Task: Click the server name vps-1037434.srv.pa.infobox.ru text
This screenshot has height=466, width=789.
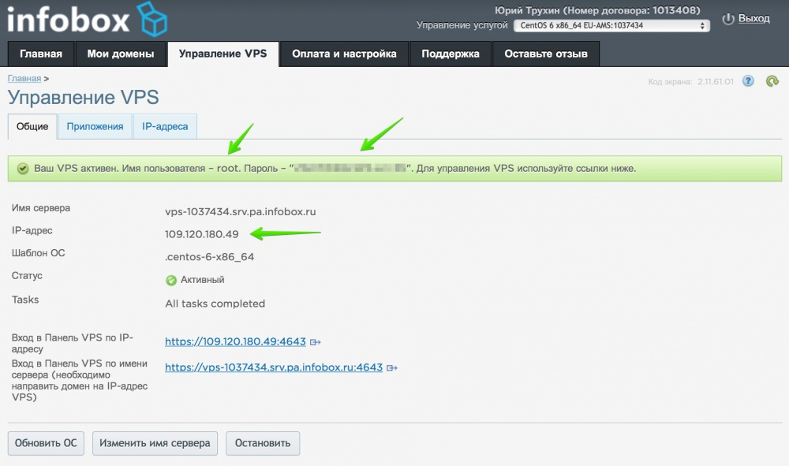Action: (x=241, y=211)
